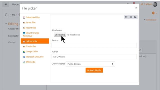Focus the Author field with Mr C Wilson
Screen dimensions: 160x90
(94, 57)
